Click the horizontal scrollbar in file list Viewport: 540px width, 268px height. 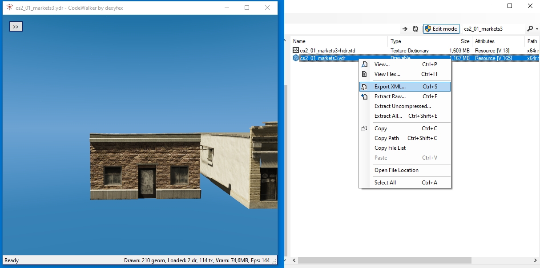tap(383, 260)
